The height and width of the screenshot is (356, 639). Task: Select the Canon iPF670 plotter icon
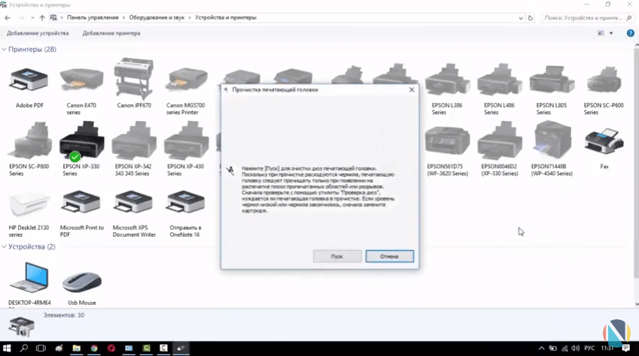point(134,79)
